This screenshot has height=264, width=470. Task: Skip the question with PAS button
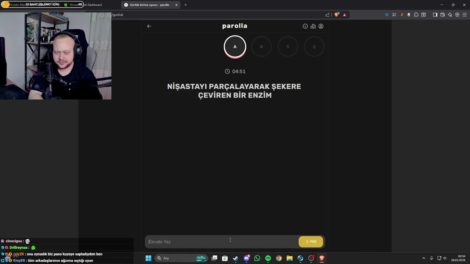pos(311,242)
